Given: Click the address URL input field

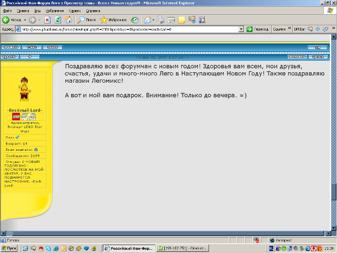Looking at the screenshot, I should point(130,30).
